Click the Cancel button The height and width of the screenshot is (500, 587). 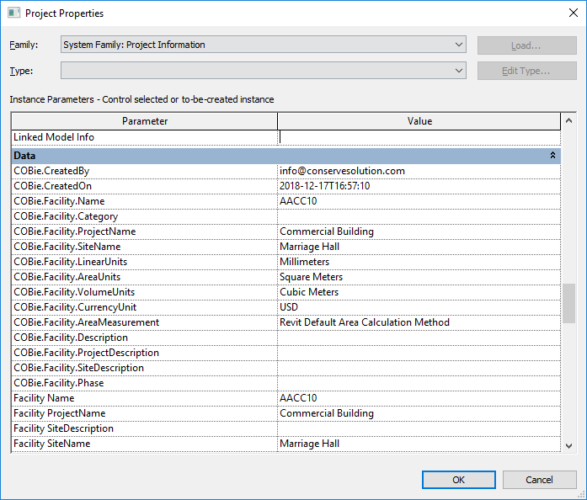click(539, 480)
